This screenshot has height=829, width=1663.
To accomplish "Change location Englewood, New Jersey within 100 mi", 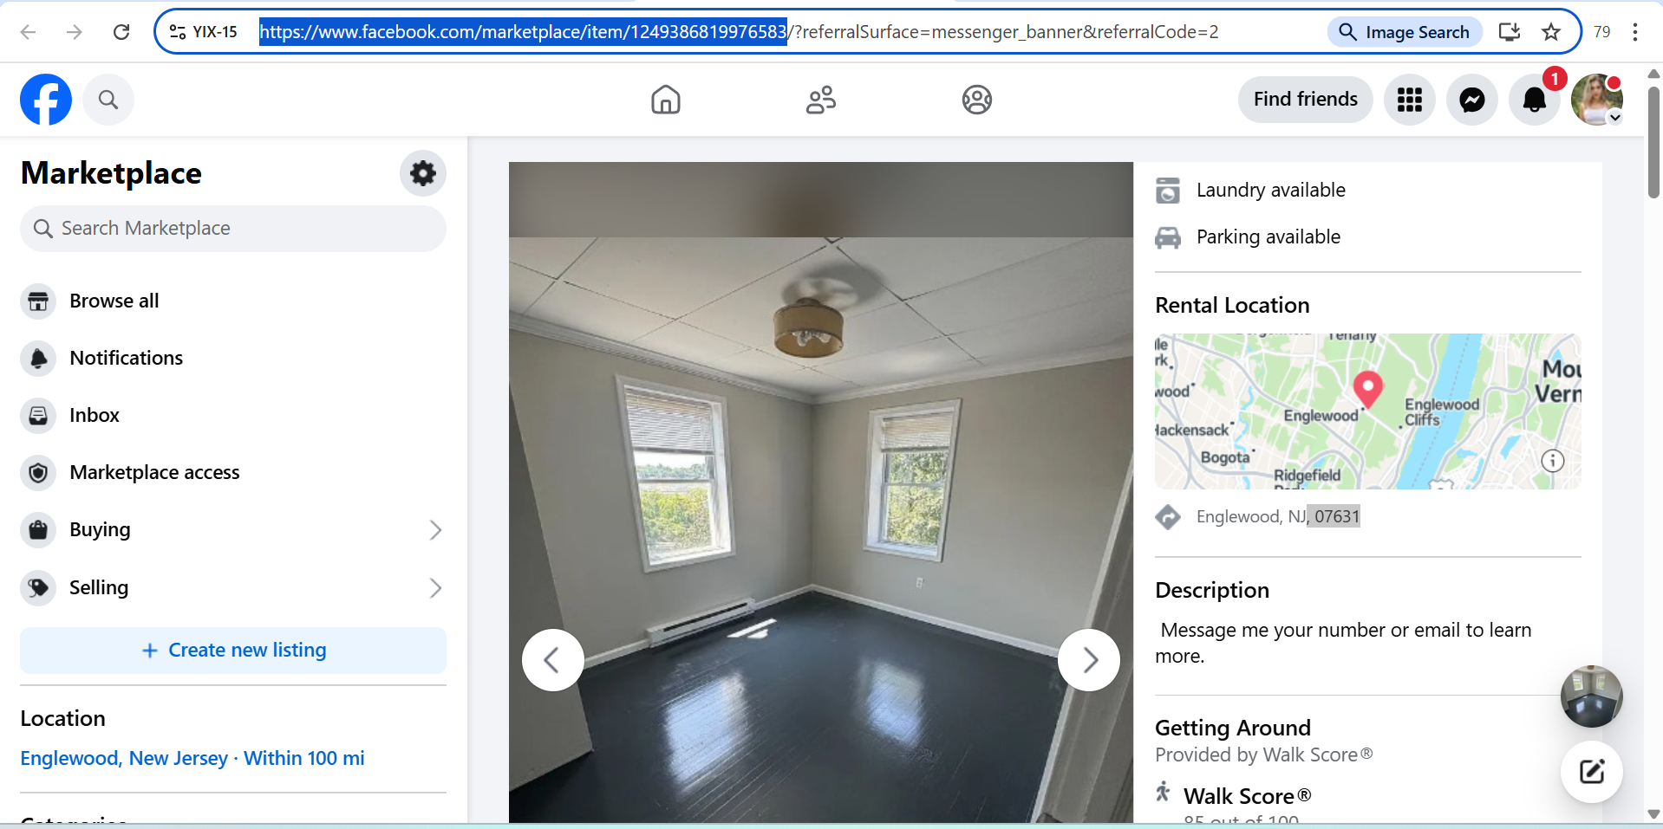I will [192, 759].
